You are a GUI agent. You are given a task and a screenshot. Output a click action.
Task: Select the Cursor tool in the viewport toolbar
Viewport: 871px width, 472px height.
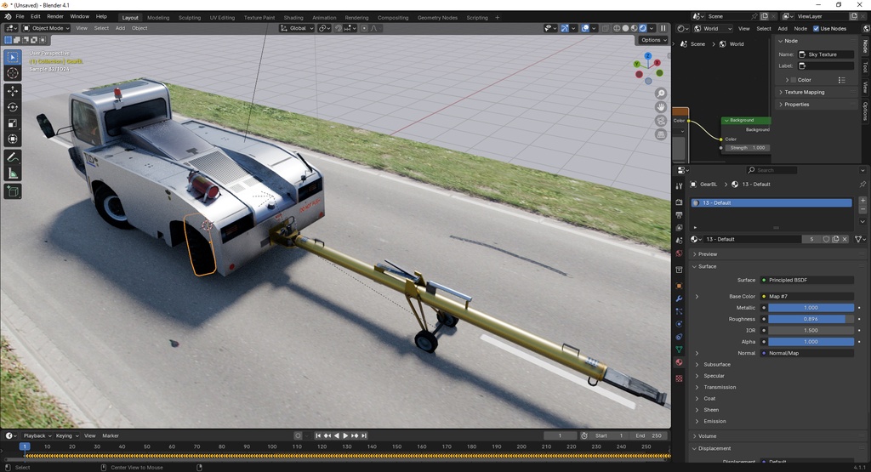[13, 73]
